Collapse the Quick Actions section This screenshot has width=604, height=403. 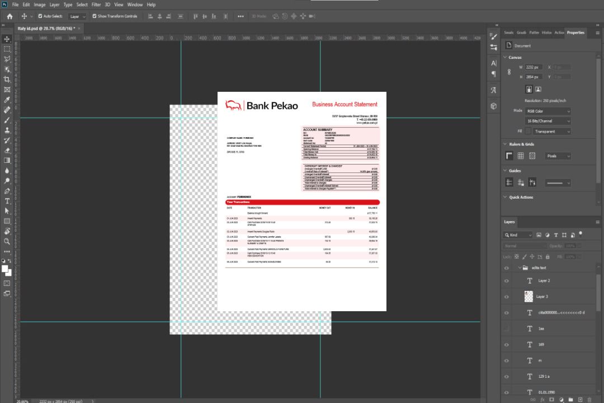point(505,196)
